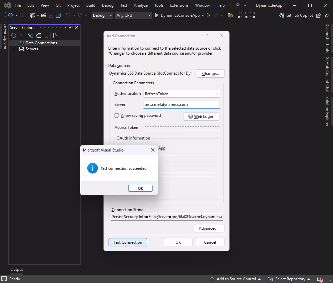Click the GitHub Copilot badge
This screenshot has width=333, height=283.
point(296,15)
